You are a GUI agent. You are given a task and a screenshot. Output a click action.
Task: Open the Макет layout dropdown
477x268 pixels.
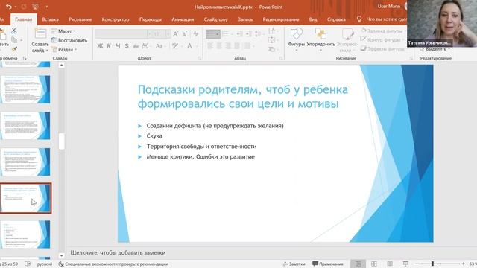63,31
